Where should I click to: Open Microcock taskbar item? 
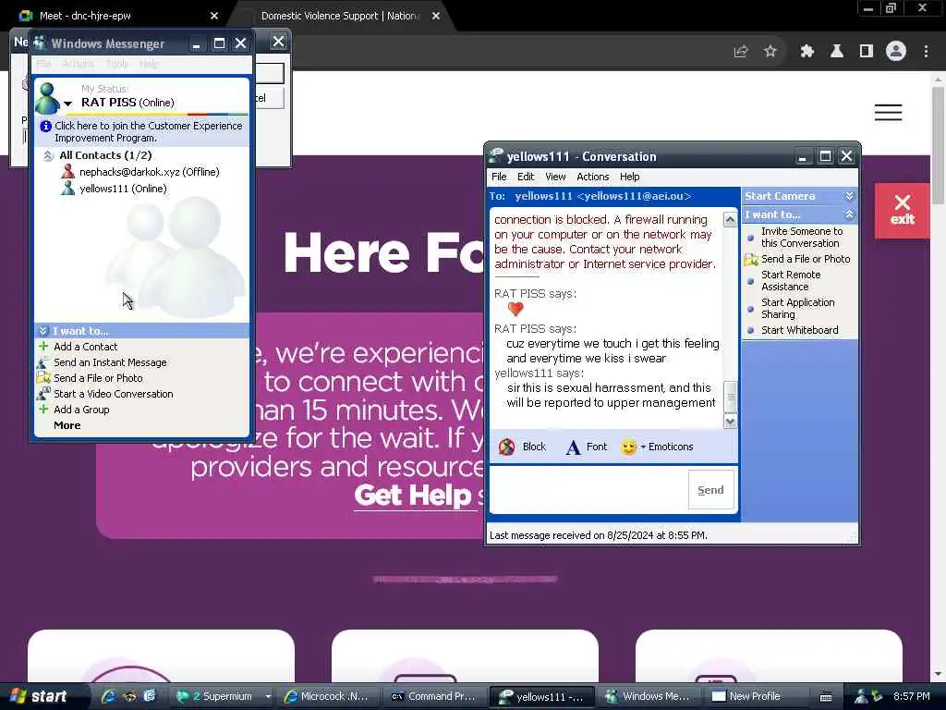(x=330, y=696)
